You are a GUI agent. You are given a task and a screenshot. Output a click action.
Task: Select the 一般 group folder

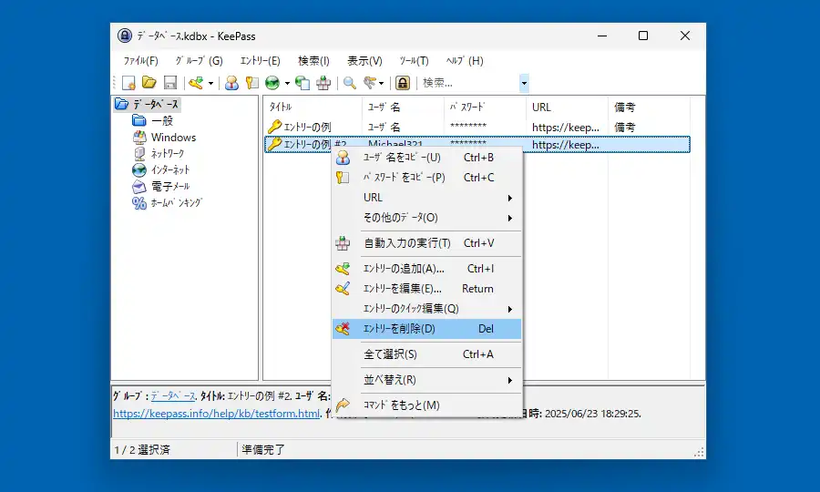pos(162,121)
